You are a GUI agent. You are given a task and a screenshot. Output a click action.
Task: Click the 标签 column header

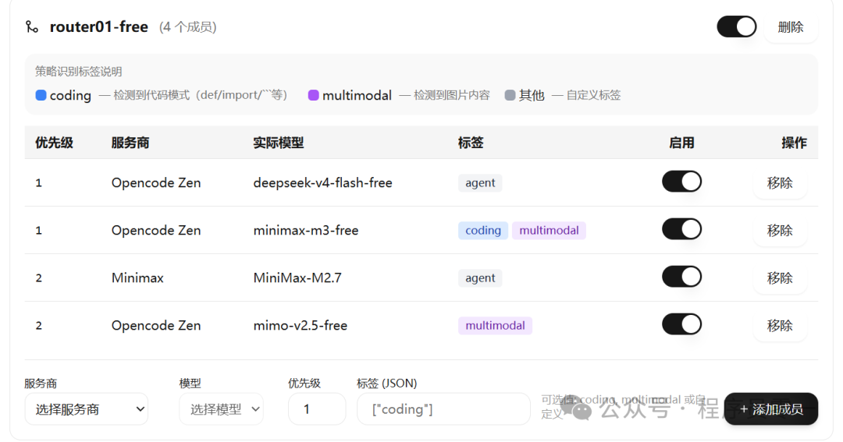click(x=471, y=143)
